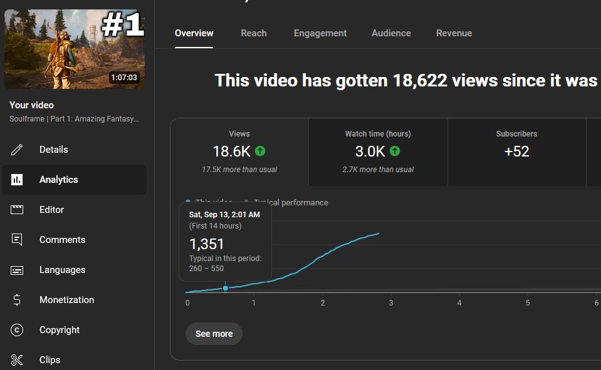The image size is (601, 370).
Task: Select the Views metric card
Action: coord(239,152)
